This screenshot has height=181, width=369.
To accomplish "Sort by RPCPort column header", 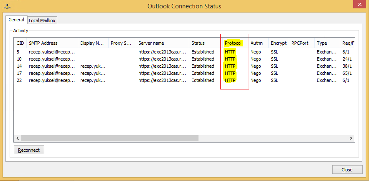I will [302, 43].
